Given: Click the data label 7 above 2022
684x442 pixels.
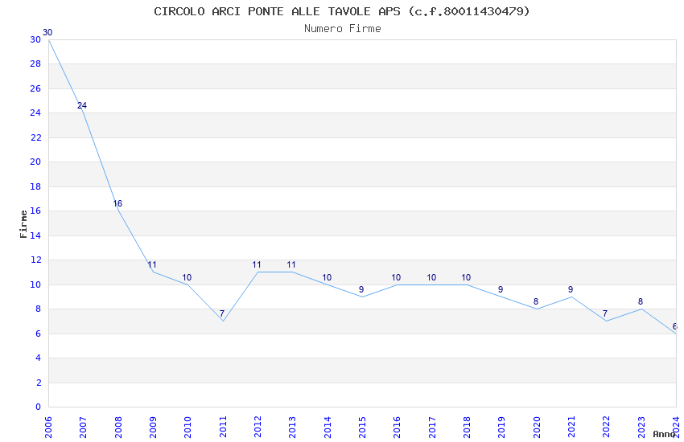Looking at the screenshot, I should point(605,313).
